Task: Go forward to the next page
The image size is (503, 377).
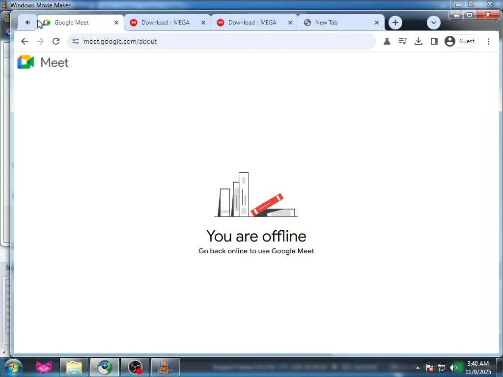Action: [40, 41]
